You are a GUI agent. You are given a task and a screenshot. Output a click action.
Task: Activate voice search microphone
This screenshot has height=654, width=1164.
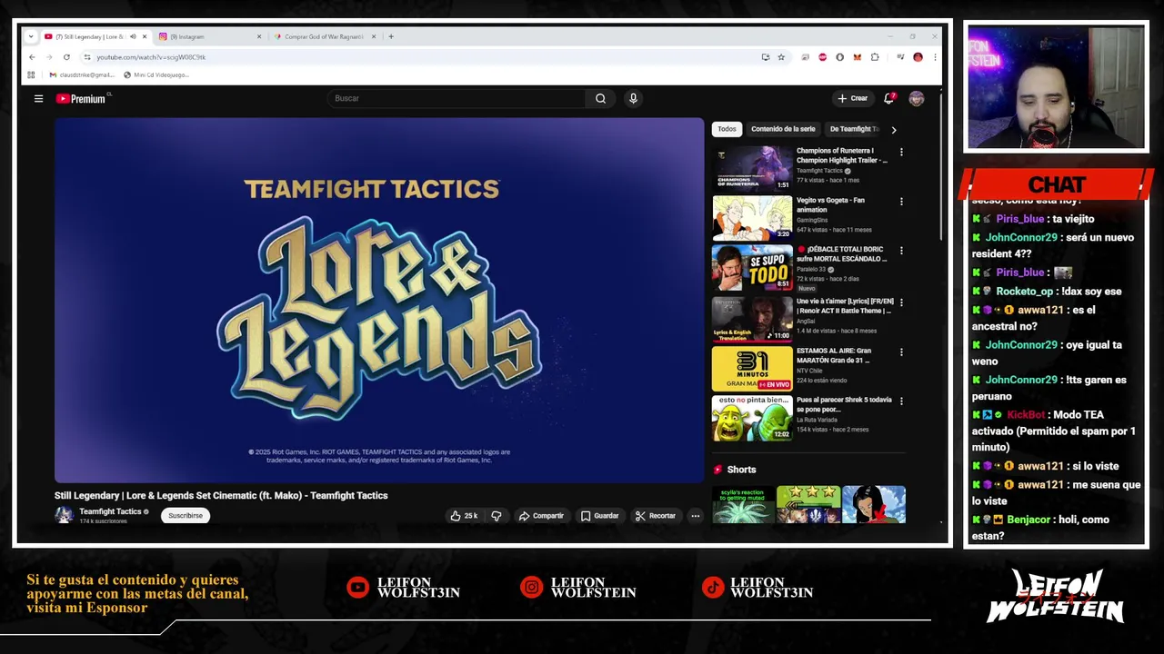tap(633, 98)
